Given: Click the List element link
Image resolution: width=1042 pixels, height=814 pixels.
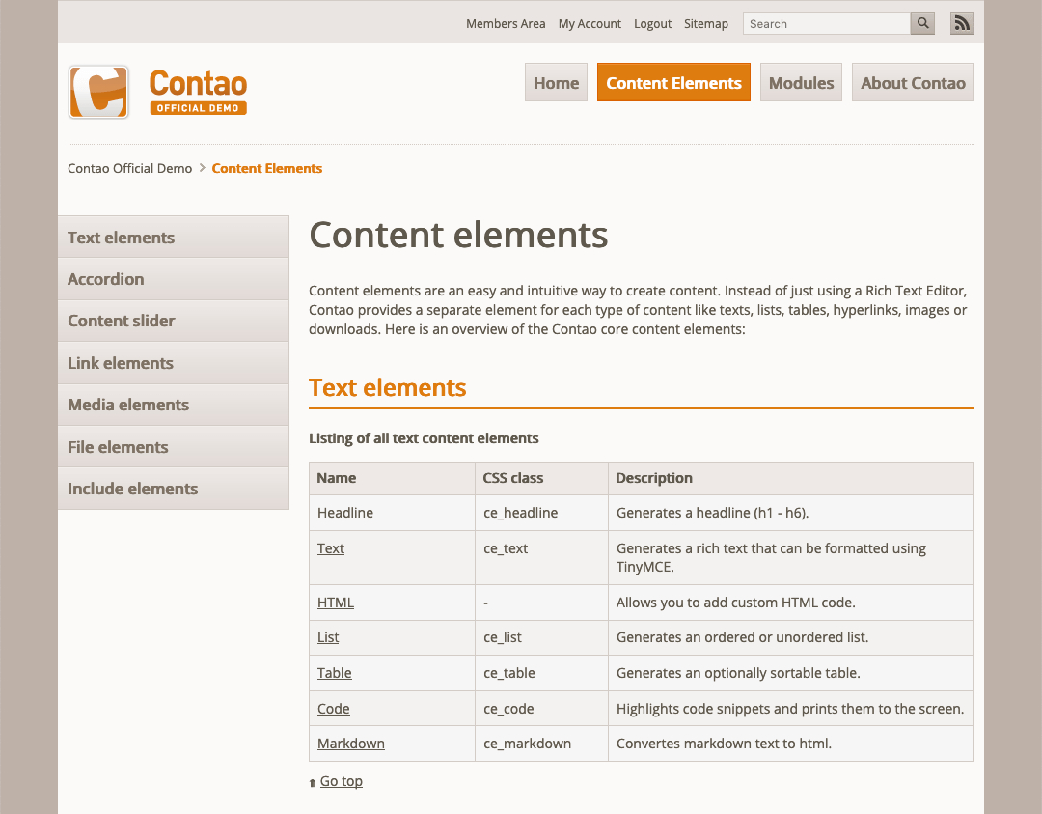Looking at the screenshot, I should pos(328,637).
